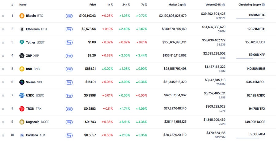Viewport: 276px width, 141px height.
Task: Click USDC volume $5,752,465,521
Action: click(x=215, y=93)
